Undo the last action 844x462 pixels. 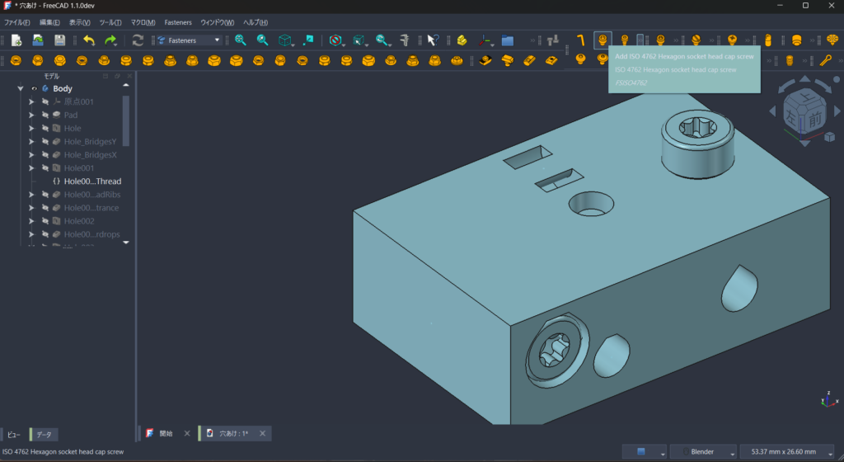tap(89, 40)
